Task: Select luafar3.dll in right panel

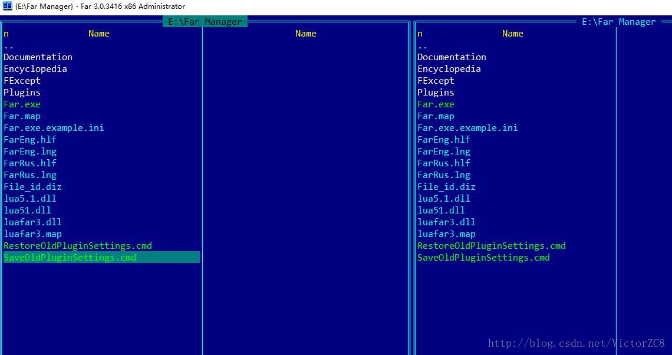Action: (446, 222)
